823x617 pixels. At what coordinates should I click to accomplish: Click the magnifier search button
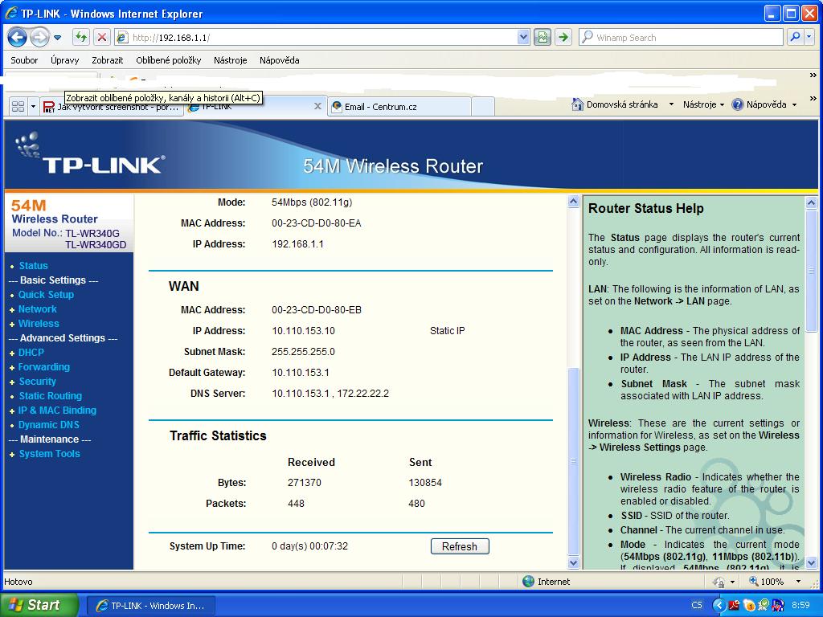click(x=795, y=37)
